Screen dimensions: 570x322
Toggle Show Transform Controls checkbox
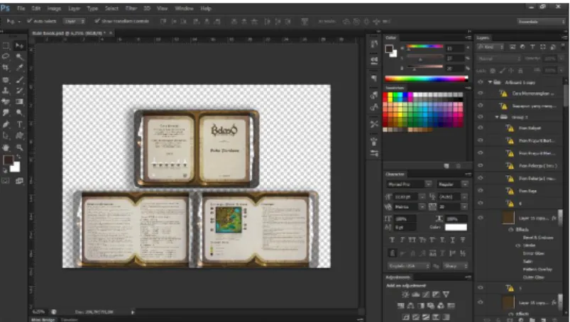tap(97, 21)
